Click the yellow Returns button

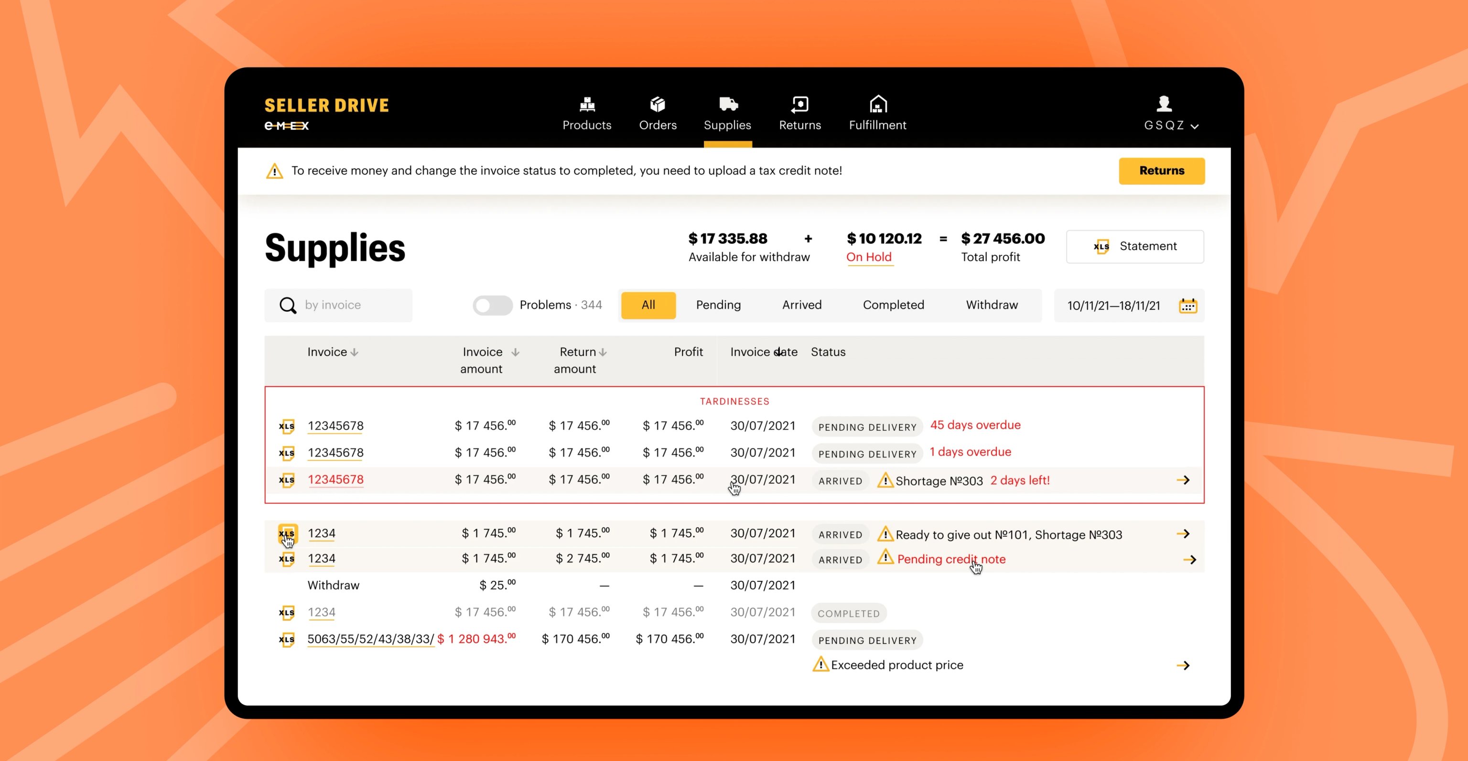tap(1161, 171)
